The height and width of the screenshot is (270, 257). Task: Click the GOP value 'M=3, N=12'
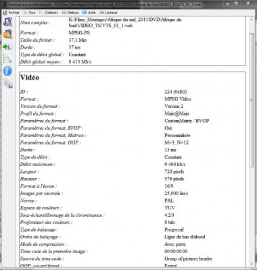click(177, 142)
